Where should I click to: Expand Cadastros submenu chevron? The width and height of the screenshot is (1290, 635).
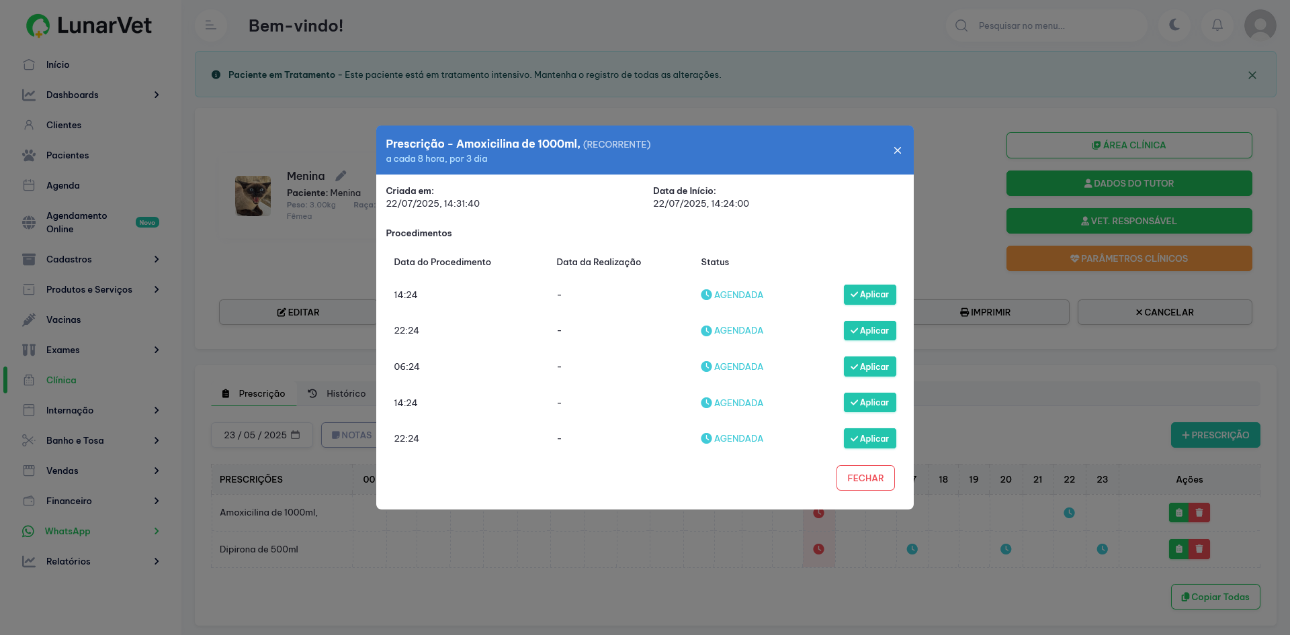pos(157,259)
